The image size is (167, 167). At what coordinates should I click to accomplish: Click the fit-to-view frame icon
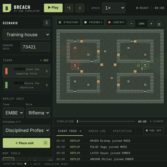click(x=159, y=24)
